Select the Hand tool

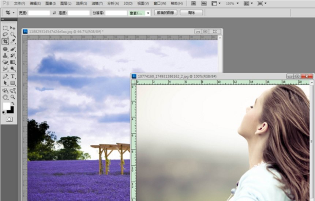tap(5, 97)
